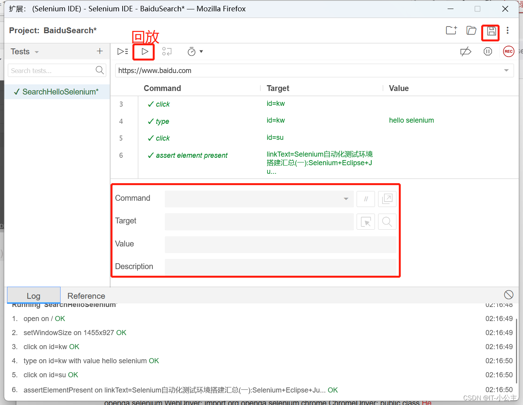Clear the log with the circle-slash icon
523x405 pixels.
point(509,295)
